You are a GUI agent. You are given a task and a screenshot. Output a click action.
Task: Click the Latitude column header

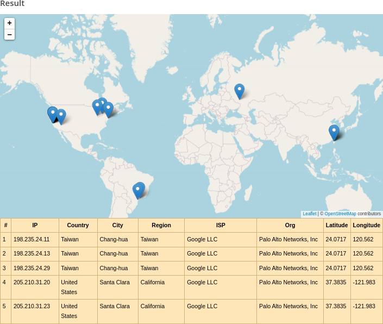click(x=337, y=225)
